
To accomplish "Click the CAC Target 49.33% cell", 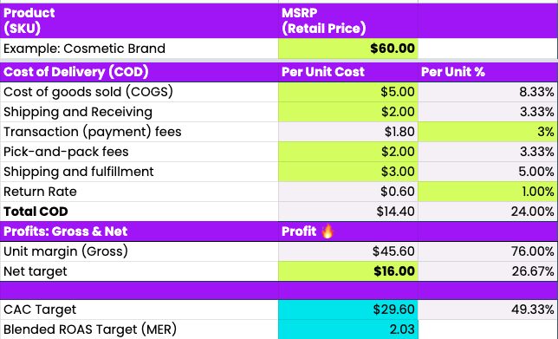I will click(488, 310).
